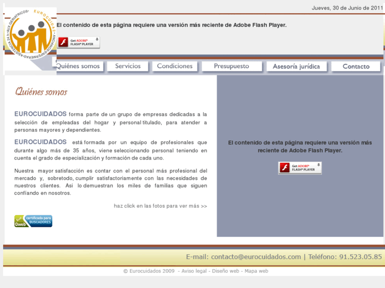The image size is (385, 288).
Task: Click the Qweb certificada para buscadores badge
Action: point(33,221)
